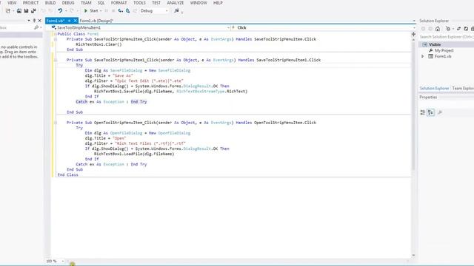
Task: Click the Search Solution Explorer field
Action: 447,37
